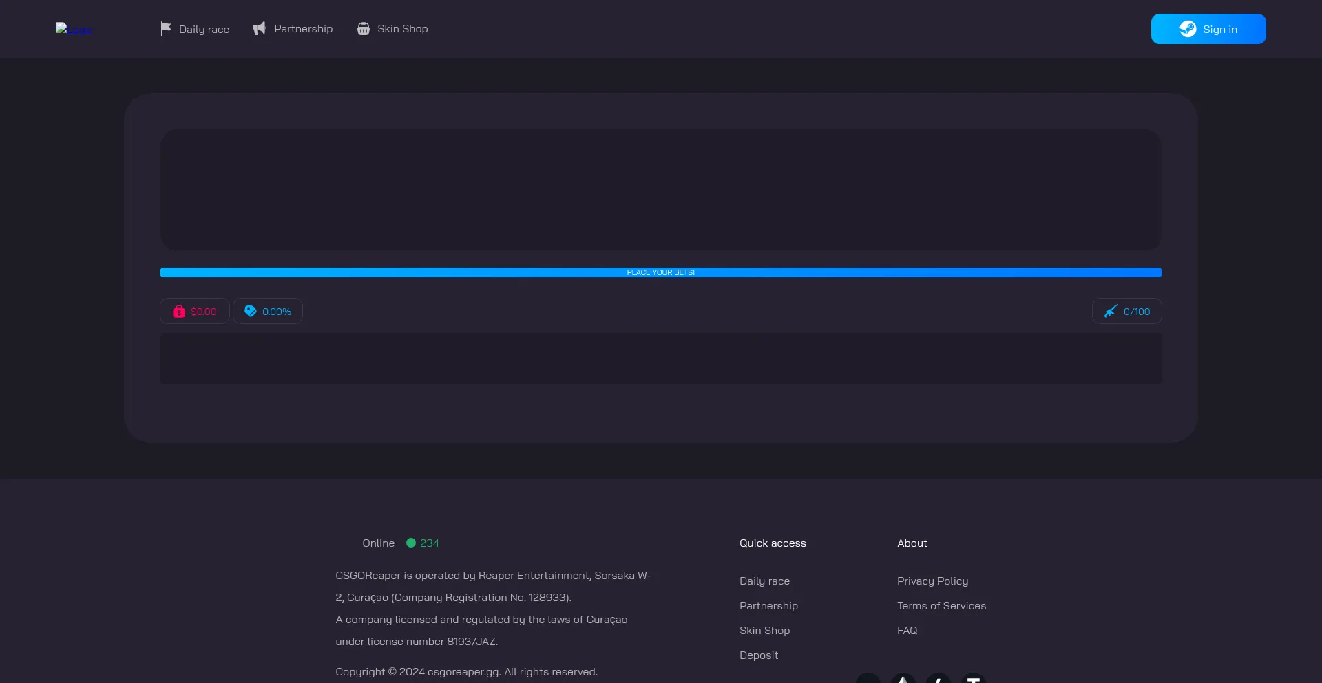Open Daily race from footer Quick access

pyautogui.click(x=764, y=581)
